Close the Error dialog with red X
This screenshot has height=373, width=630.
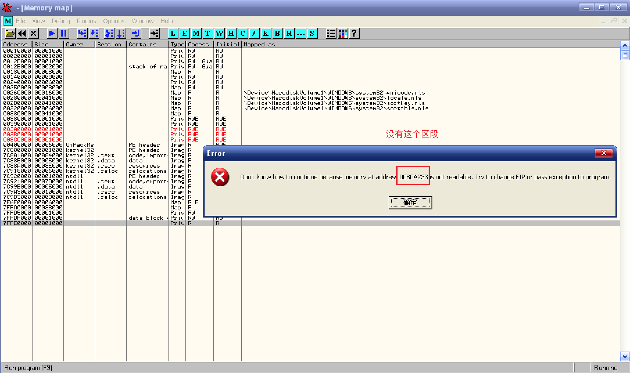tap(604, 153)
